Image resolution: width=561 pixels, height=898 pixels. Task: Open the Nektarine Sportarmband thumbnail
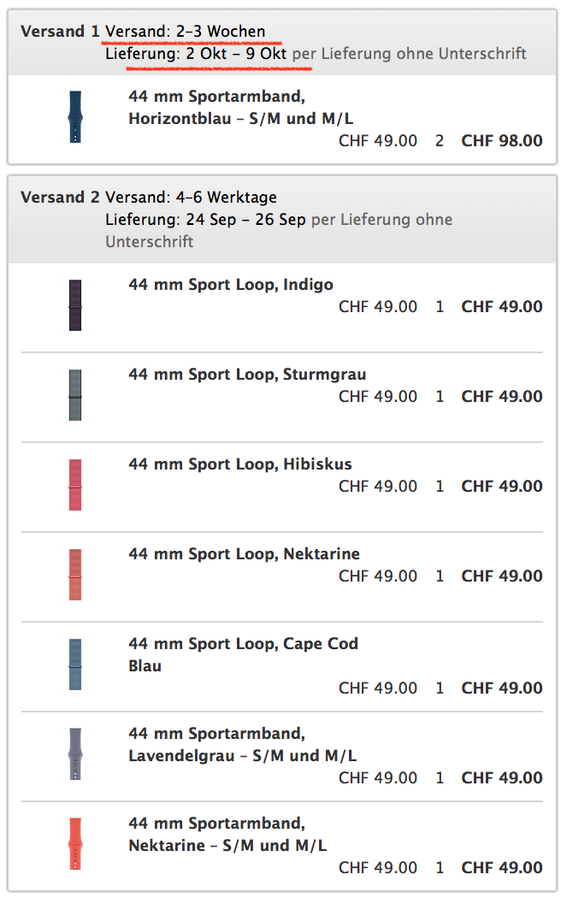[75, 844]
